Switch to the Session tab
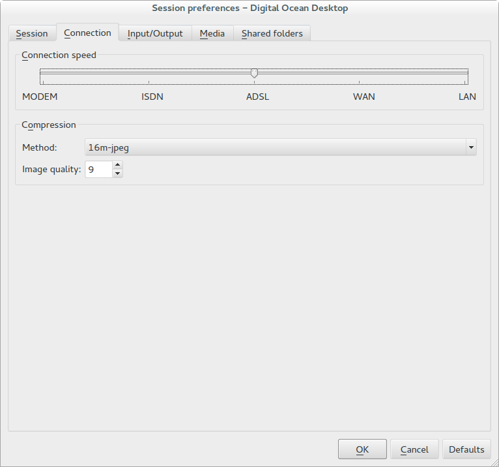This screenshot has height=467, width=499. coord(32,33)
